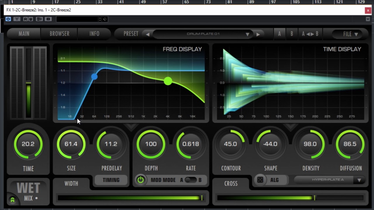Expand the arrow below the frequency display
This screenshot has height=210, width=374.
pos(131,127)
